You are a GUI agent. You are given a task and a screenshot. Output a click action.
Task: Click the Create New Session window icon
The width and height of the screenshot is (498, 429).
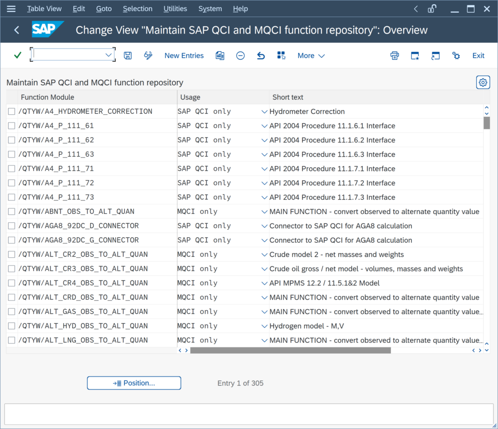(415, 55)
